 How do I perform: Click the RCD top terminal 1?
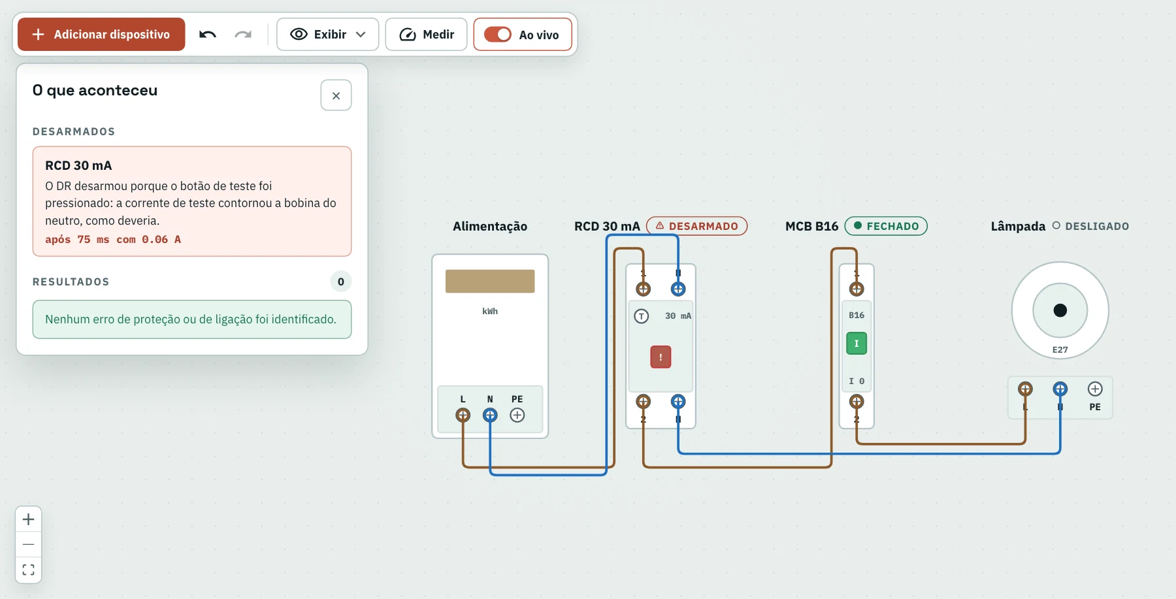coord(644,289)
